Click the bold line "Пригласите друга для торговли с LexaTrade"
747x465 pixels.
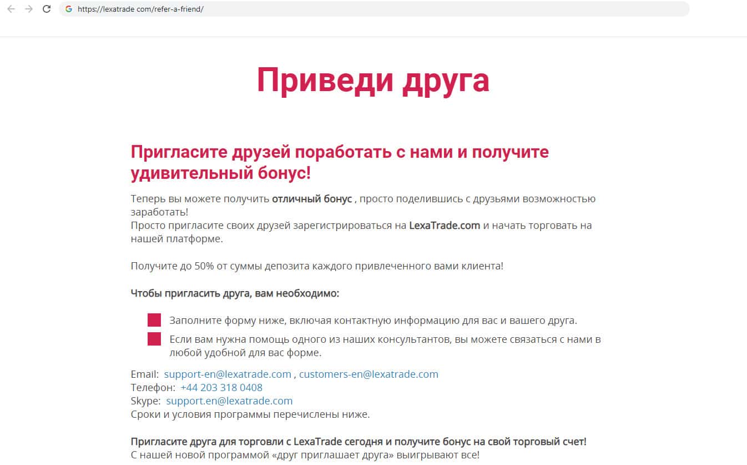359,442
